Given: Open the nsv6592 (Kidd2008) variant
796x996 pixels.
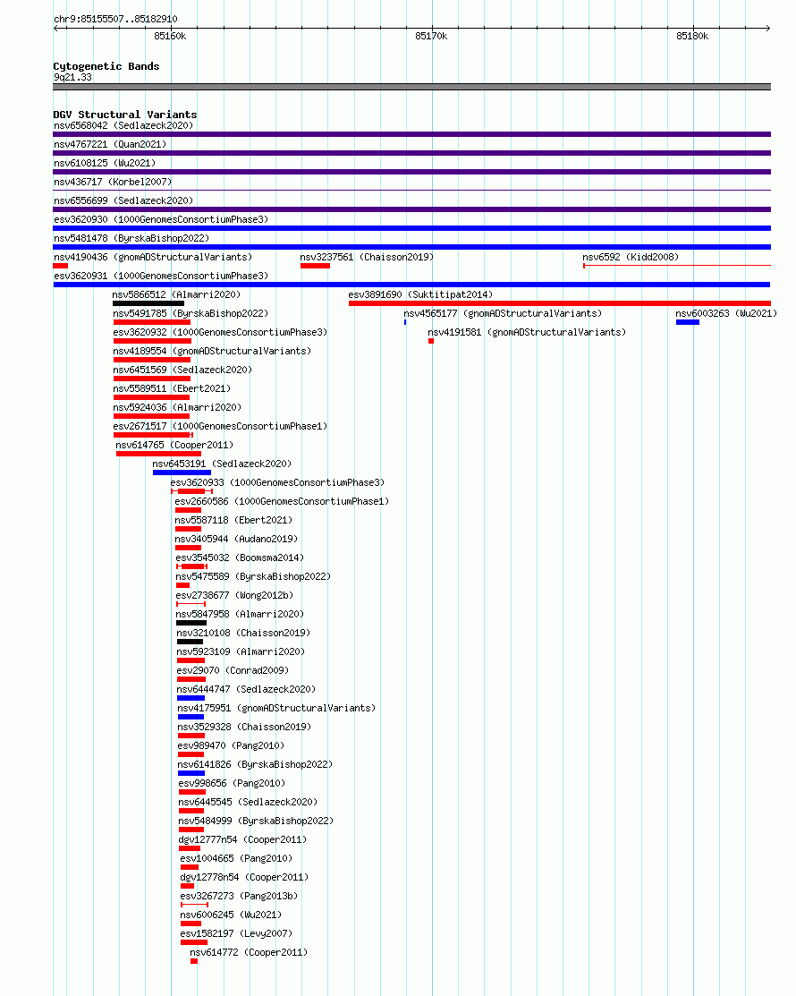Looking at the screenshot, I should click(x=631, y=257).
